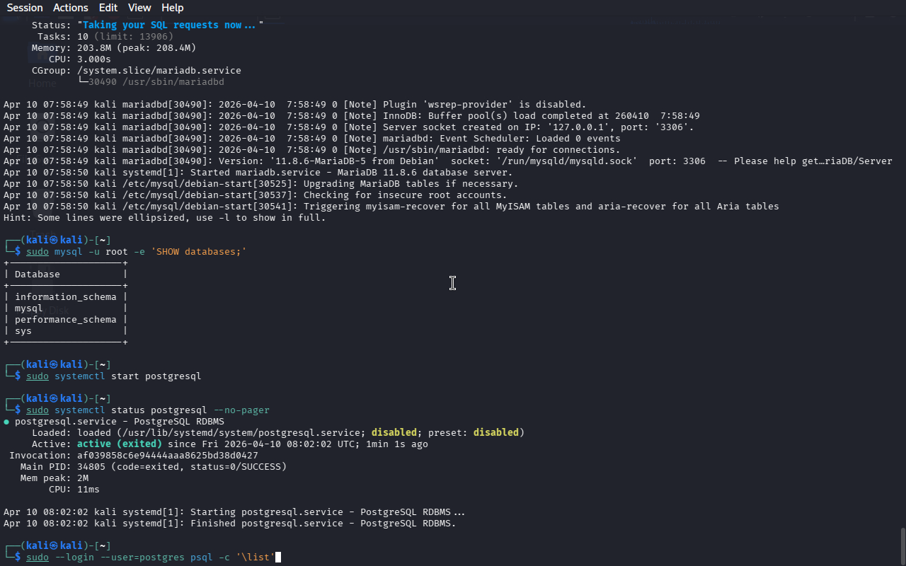Click the /usr/lib/systemd/system/postgresql.service path
Image resolution: width=906 pixels, height=566 pixels.
(241, 433)
